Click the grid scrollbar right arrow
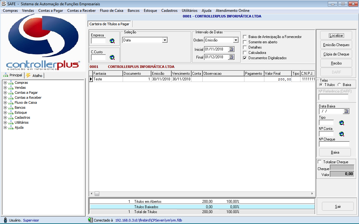Screen dimensions: 359x224 click(x=312, y=194)
